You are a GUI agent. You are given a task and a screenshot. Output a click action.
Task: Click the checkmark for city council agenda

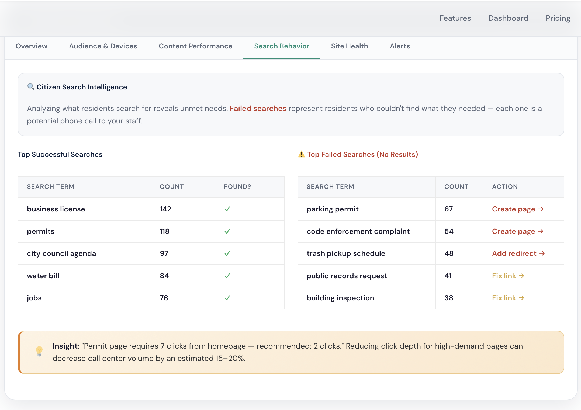click(227, 253)
